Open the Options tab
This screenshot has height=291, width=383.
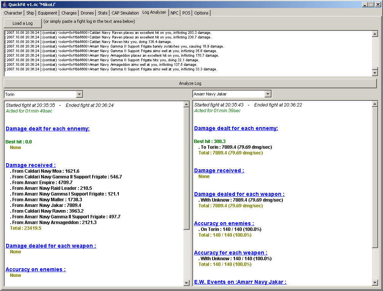coord(201,13)
